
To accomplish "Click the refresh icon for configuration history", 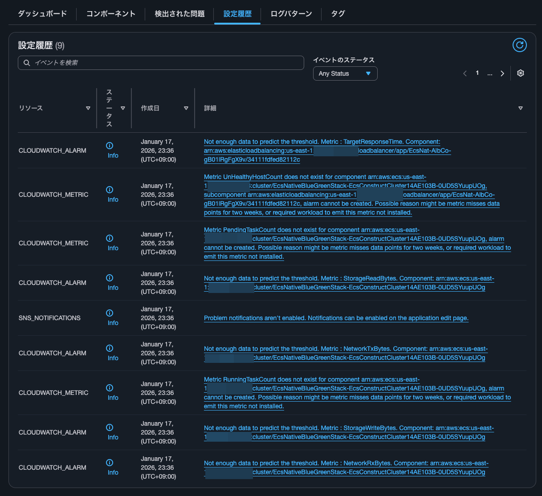I will [x=519, y=45].
